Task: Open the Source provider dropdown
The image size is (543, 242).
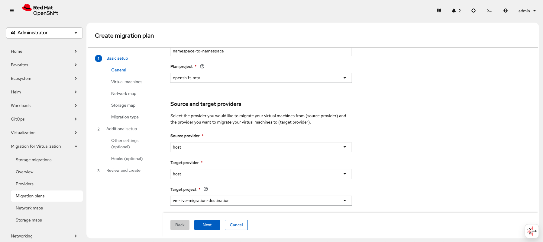Action: 261,147
